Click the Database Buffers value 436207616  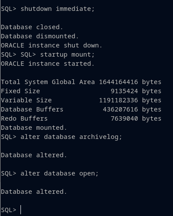click(x=120, y=109)
